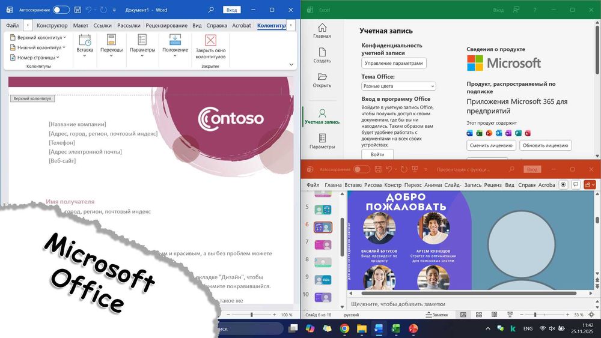Expand the Номер страницы dropdown
This screenshot has height=338, width=601.
click(34, 58)
